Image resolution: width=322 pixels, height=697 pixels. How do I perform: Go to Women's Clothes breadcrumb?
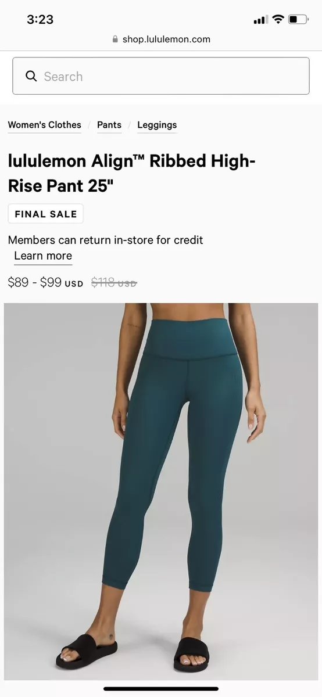[x=45, y=125]
